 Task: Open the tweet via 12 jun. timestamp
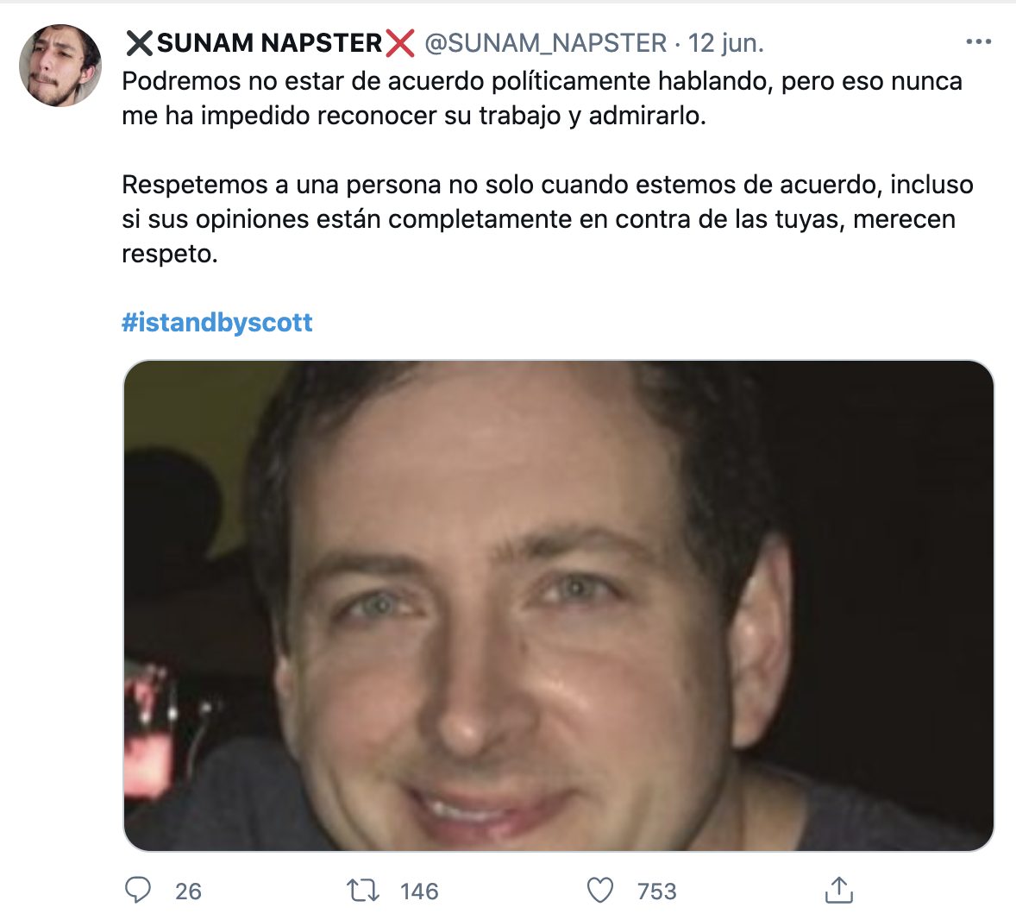725,43
